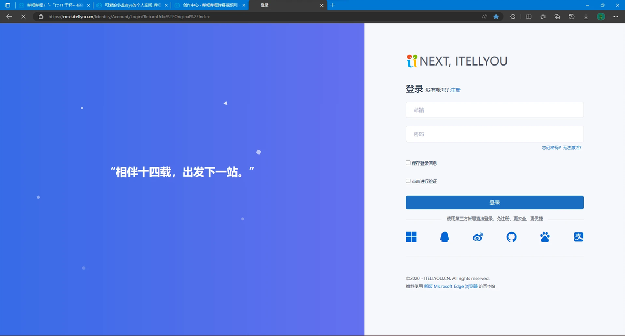Check the 点击进行验证 checkbox

pos(408,181)
